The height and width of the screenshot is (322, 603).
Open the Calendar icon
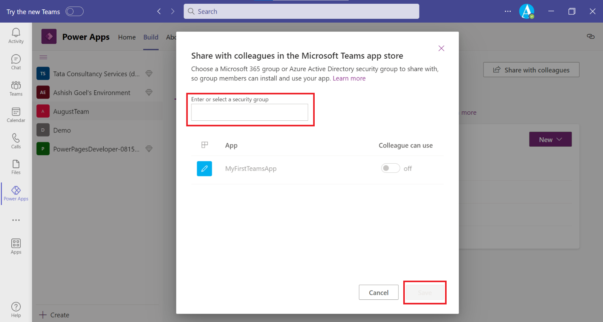[16, 115]
